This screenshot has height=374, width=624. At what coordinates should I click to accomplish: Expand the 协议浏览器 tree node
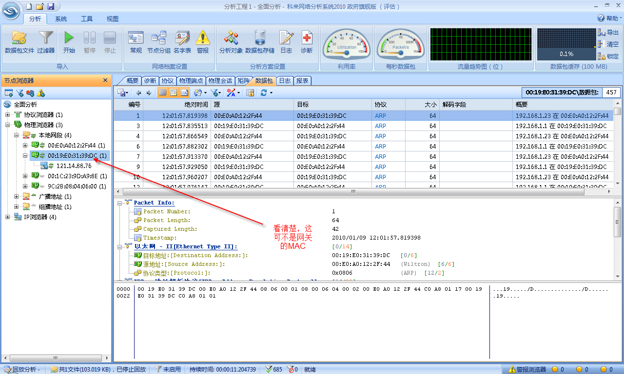8,115
